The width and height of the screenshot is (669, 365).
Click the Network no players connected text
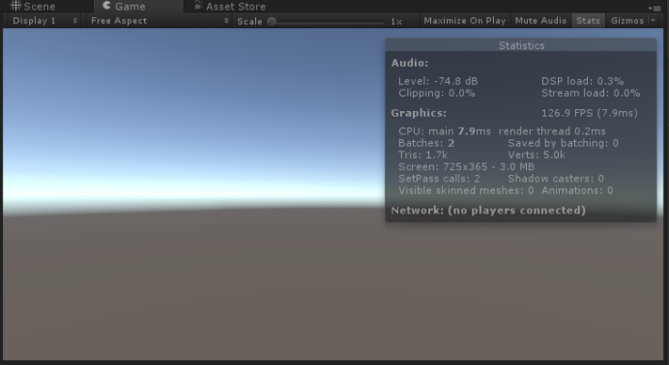pyautogui.click(x=488, y=211)
